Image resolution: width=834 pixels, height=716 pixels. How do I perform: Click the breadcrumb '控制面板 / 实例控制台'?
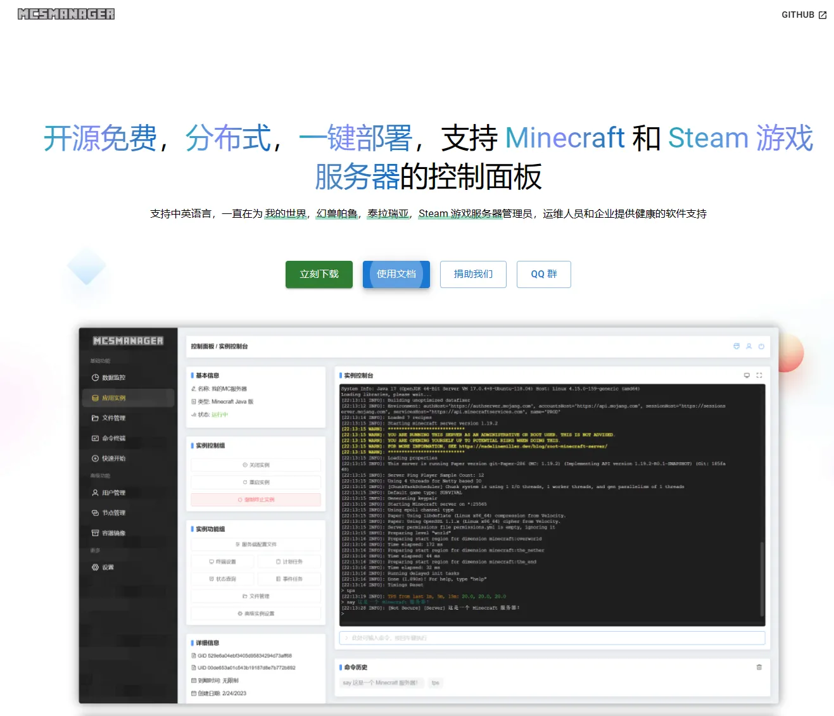(x=220, y=346)
